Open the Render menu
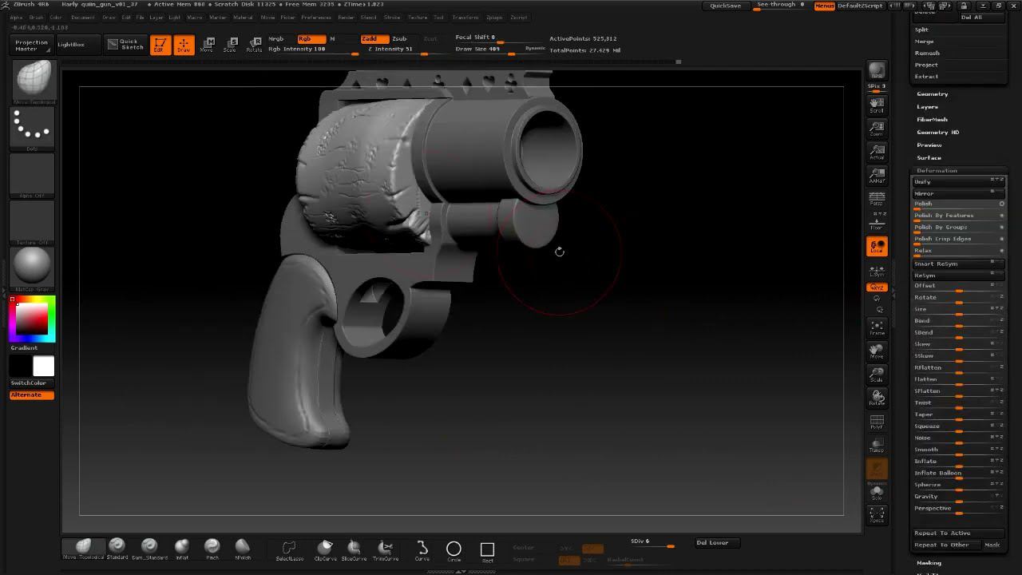This screenshot has width=1022, height=575. click(x=346, y=18)
